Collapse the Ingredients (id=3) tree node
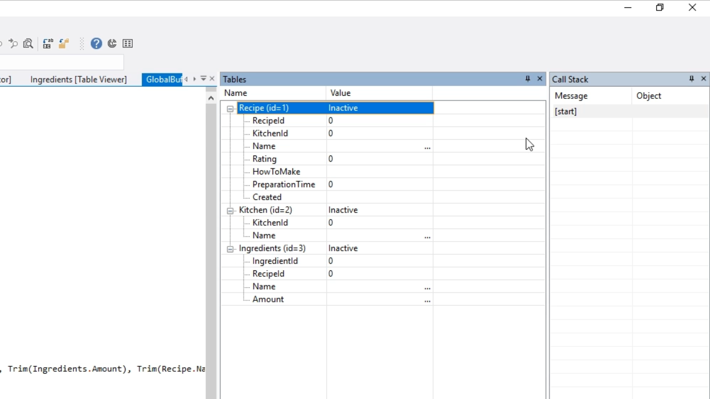Viewport: 710px width, 399px height. (x=230, y=249)
